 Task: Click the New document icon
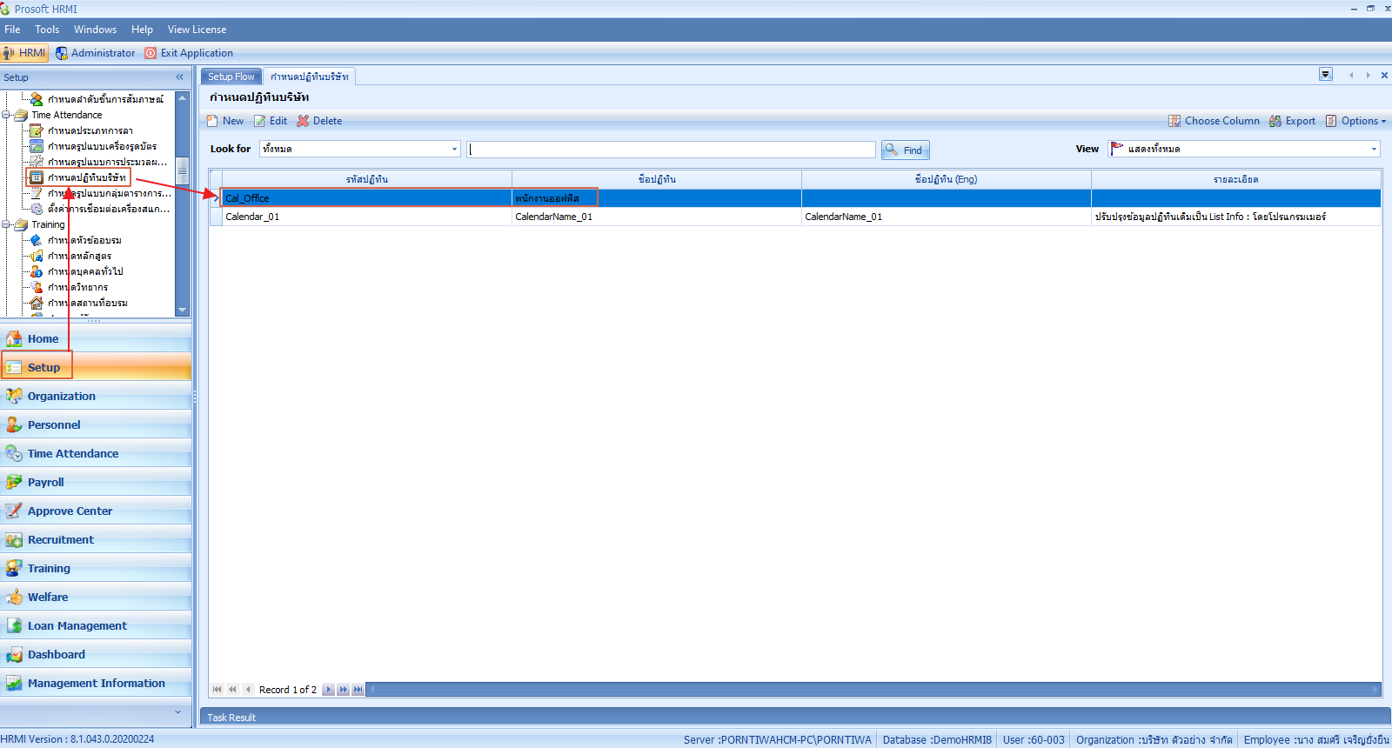click(212, 121)
